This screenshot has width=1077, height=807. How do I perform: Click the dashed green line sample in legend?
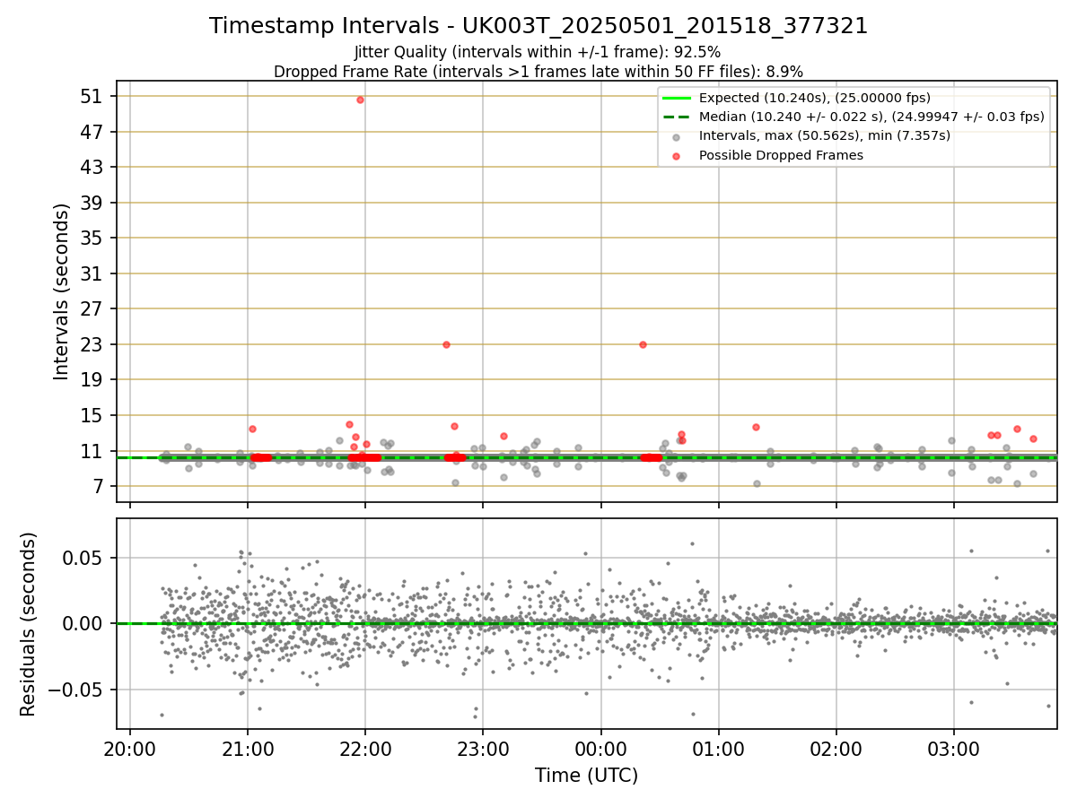click(x=677, y=117)
